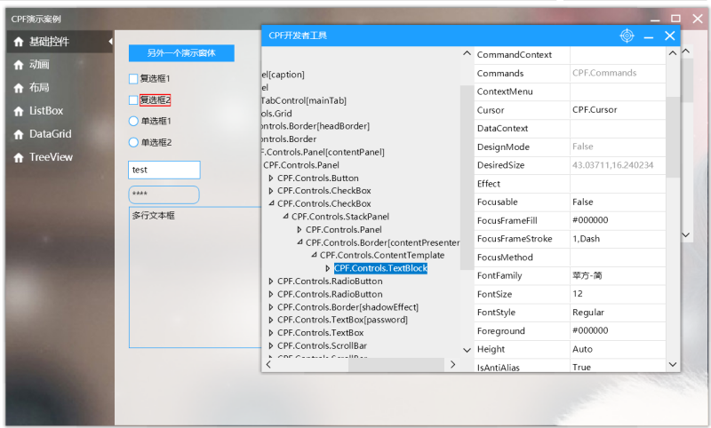The height and width of the screenshot is (428, 711).
Task: Switch to the 布局 tab
Action: (60, 88)
